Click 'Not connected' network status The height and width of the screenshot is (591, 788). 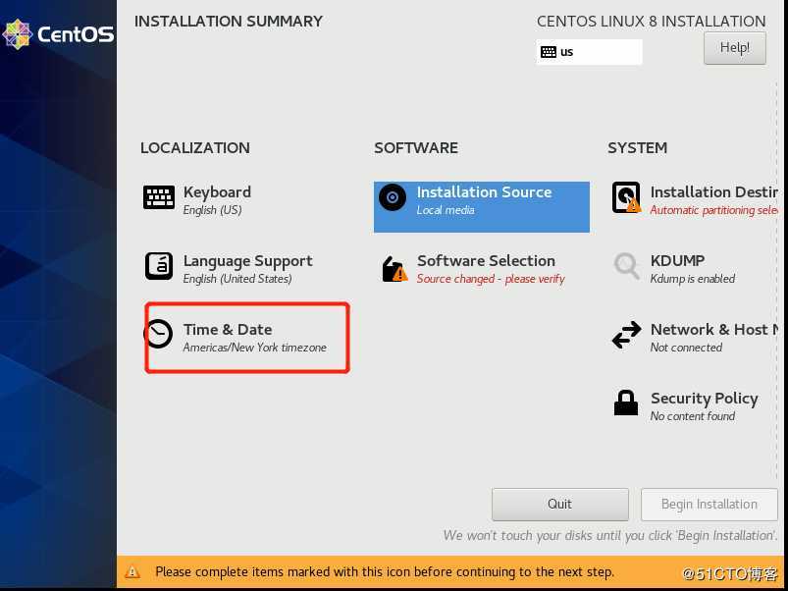[x=686, y=348]
